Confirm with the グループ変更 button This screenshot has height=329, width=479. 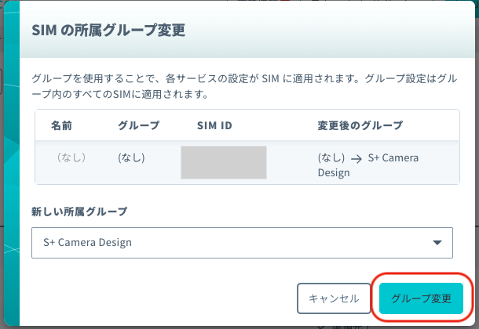(x=421, y=298)
